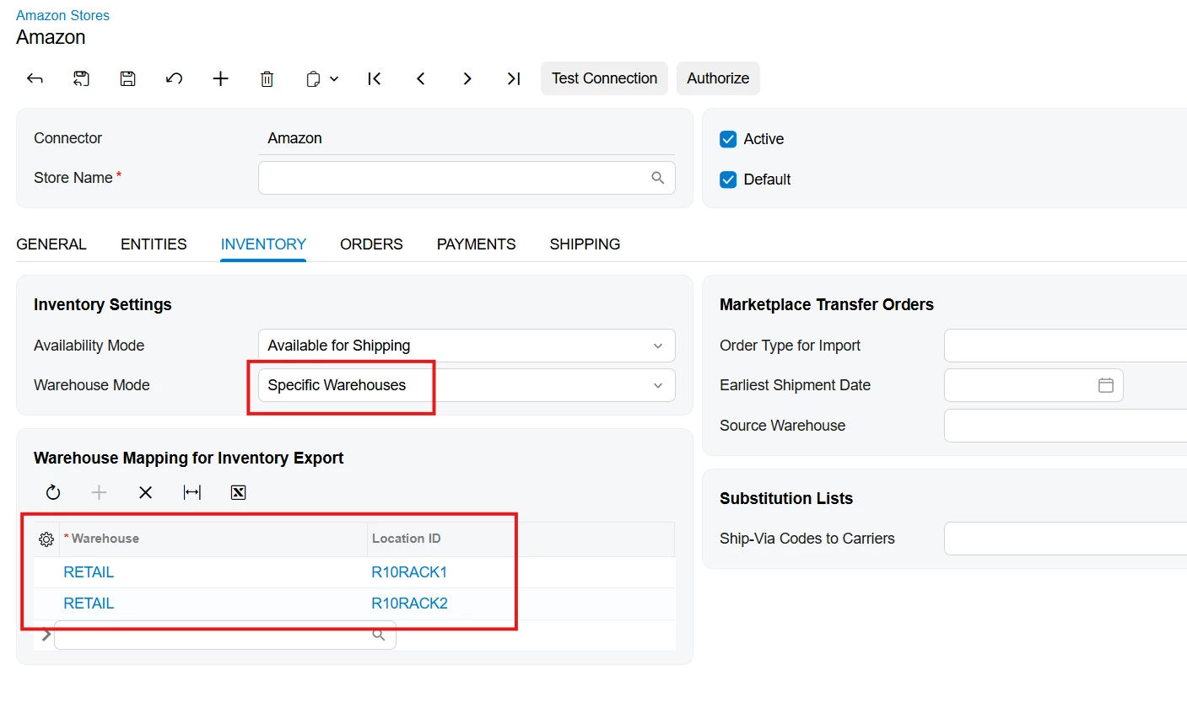Switch to the ORDERS tab
This screenshot has width=1187, height=708.
click(371, 244)
